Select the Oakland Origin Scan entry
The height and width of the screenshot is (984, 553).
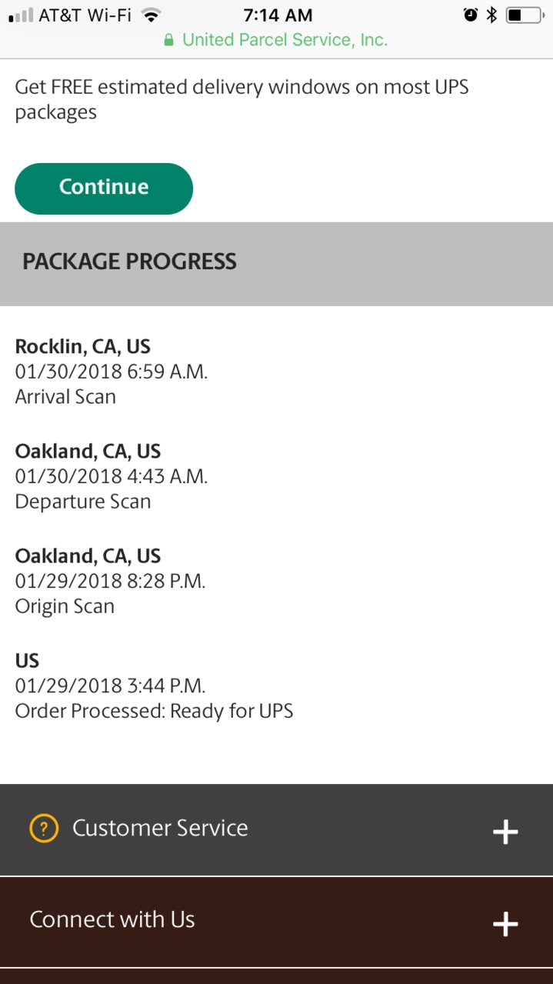point(110,581)
